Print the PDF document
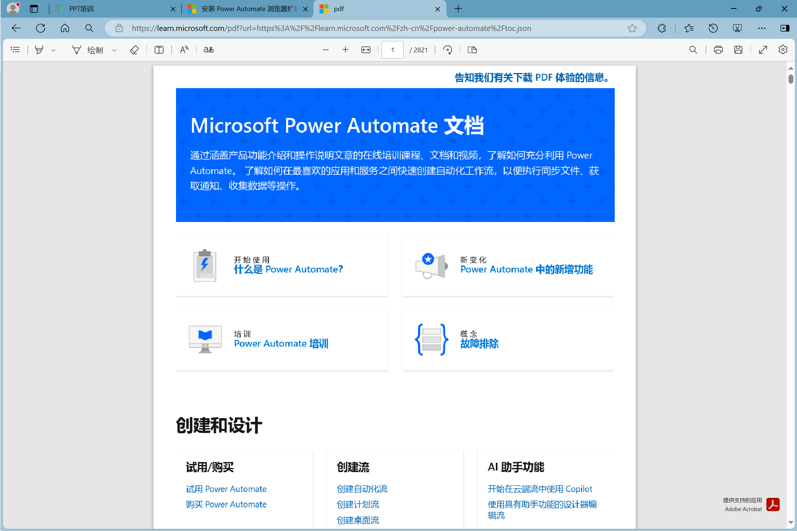 [718, 50]
